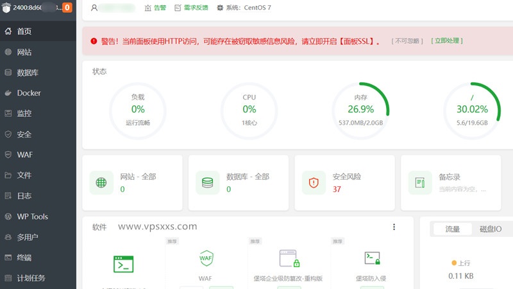
Task: Click 立即处理 to handle SSL warning
Action: click(447, 40)
